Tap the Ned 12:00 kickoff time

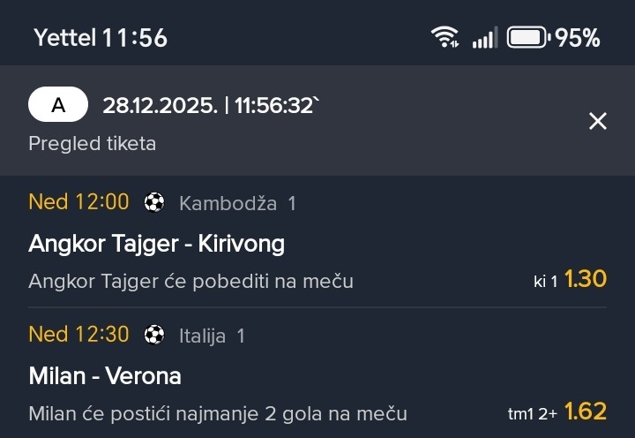click(x=78, y=202)
